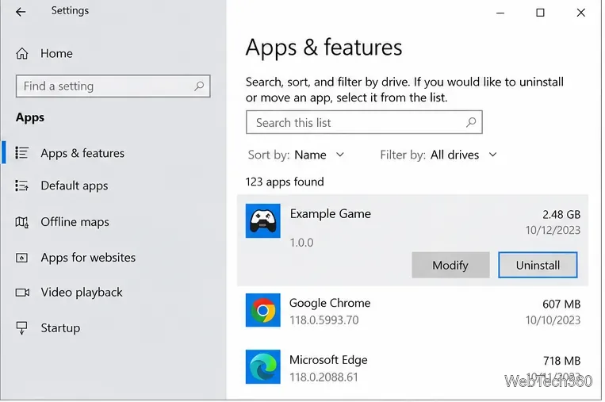Click the version number 118.0.2088.61

324,377
